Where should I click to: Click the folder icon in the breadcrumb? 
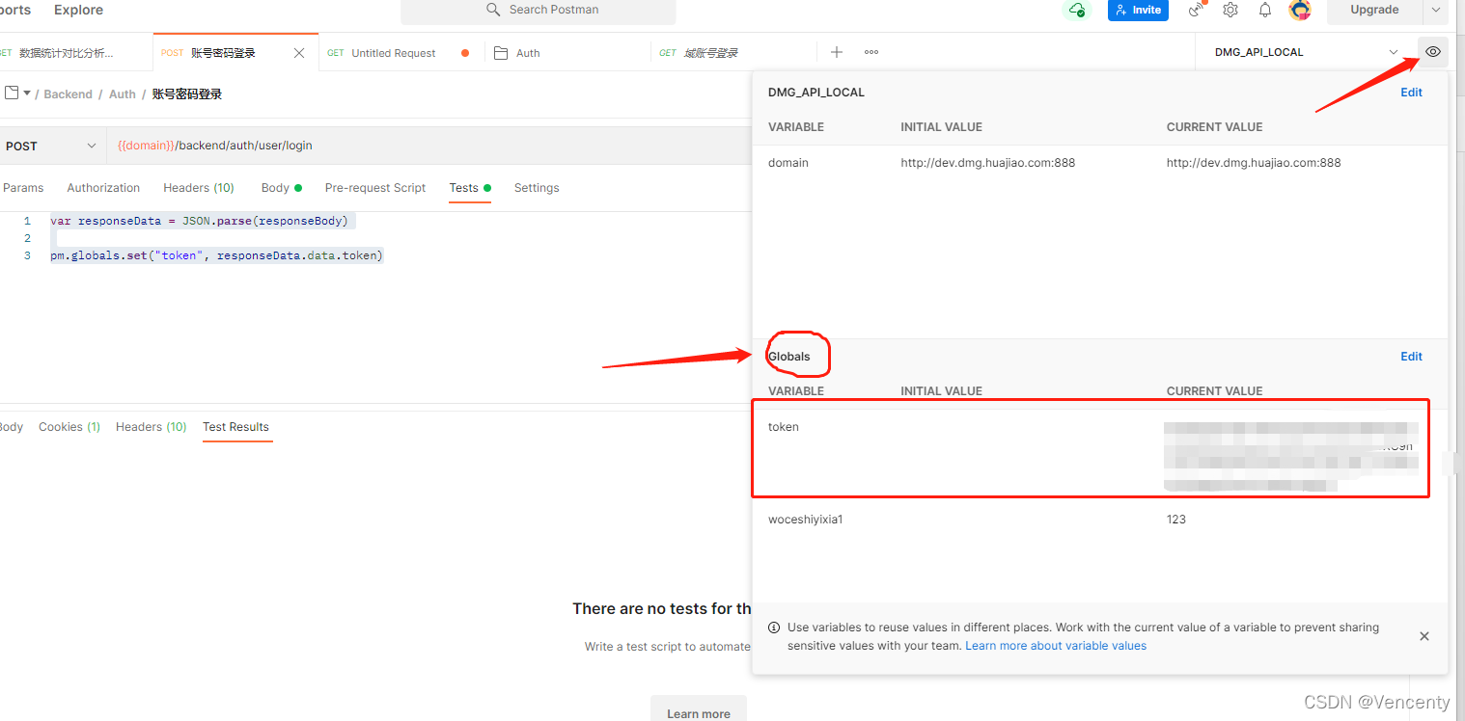point(12,93)
